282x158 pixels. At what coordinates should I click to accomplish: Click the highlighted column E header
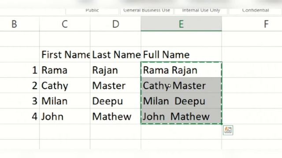[181, 24]
